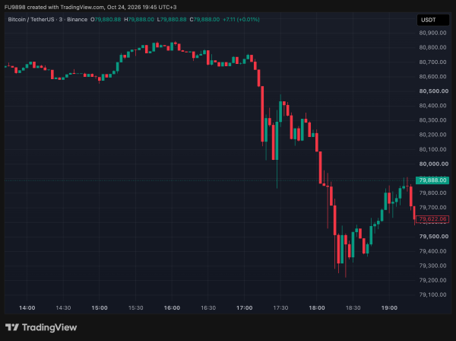This screenshot has width=456, height=341.
Task: Click the USDT currency button
Action: tap(432, 20)
